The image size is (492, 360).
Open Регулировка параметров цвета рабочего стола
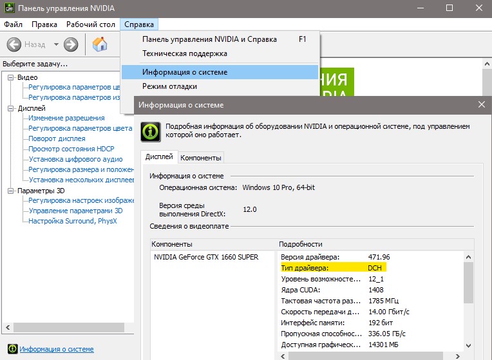point(80,128)
